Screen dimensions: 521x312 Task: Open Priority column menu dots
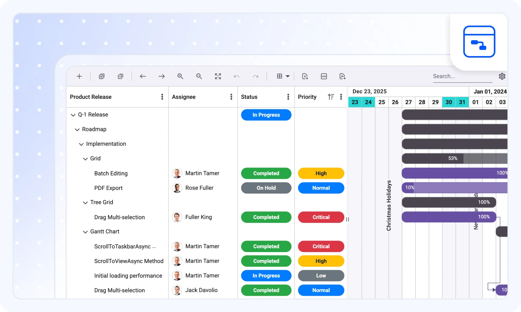(341, 97)
